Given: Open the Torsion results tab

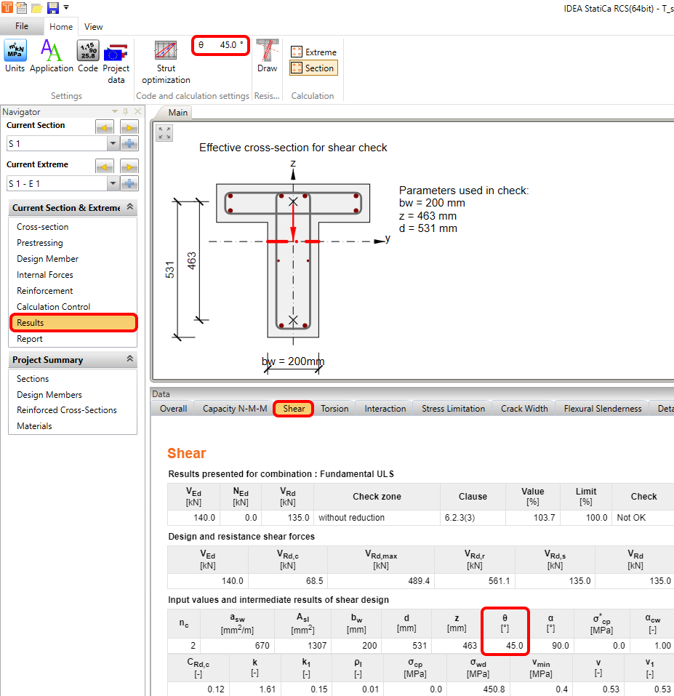Looking at the screenshot, I should click(334, 408).
